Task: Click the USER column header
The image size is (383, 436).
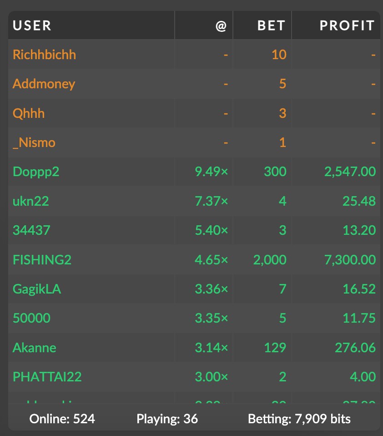Action: tap(32, 25)
